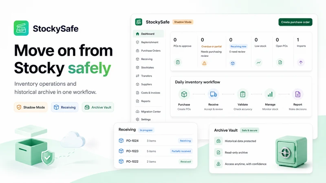Viewport: 326px width, 183px height.
Task: Click the Purchase workflow box icon
Action: point(184,94)
